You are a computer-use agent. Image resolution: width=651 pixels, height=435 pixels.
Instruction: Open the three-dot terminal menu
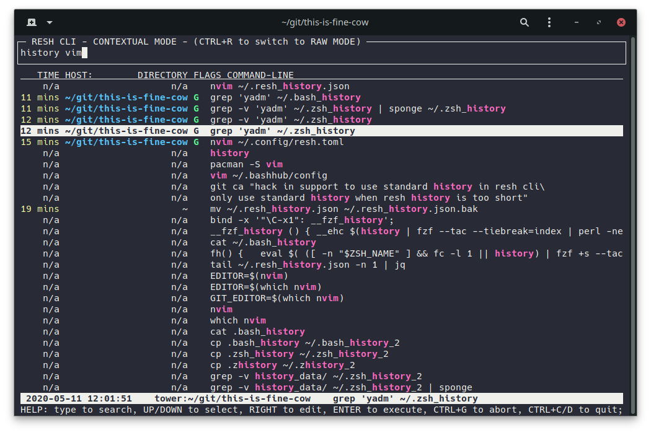tap(549, 22)
